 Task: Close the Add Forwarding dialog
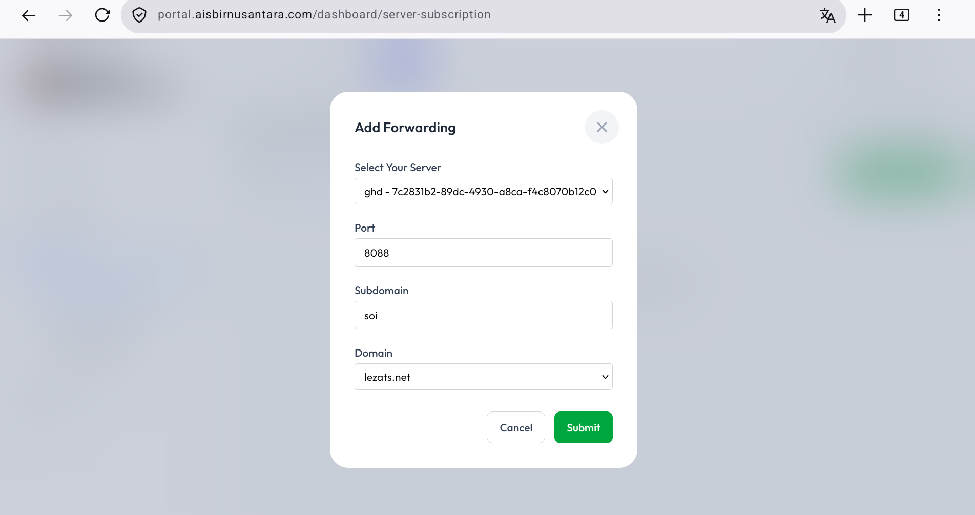(x=602, y=127)
